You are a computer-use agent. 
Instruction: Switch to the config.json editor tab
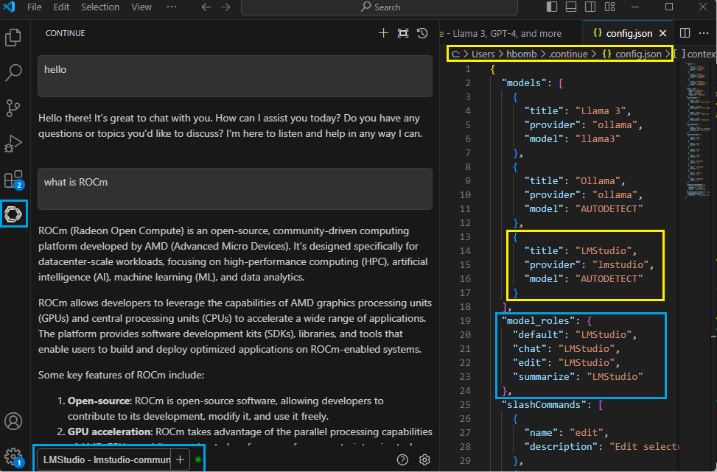[x=629, y=33]
